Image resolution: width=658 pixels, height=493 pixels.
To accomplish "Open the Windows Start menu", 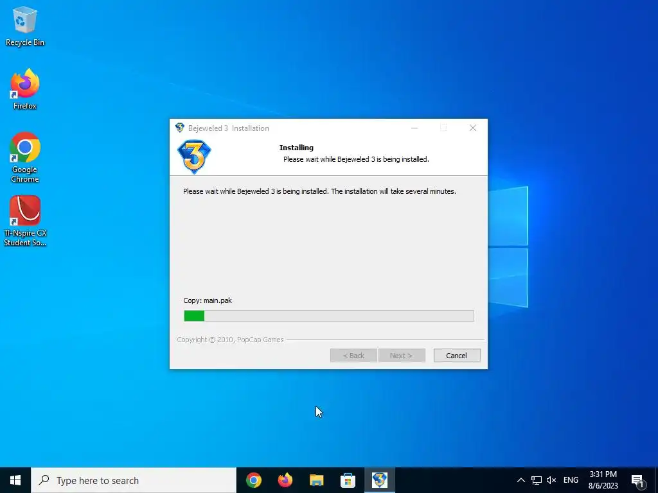I will click(15, 480).
